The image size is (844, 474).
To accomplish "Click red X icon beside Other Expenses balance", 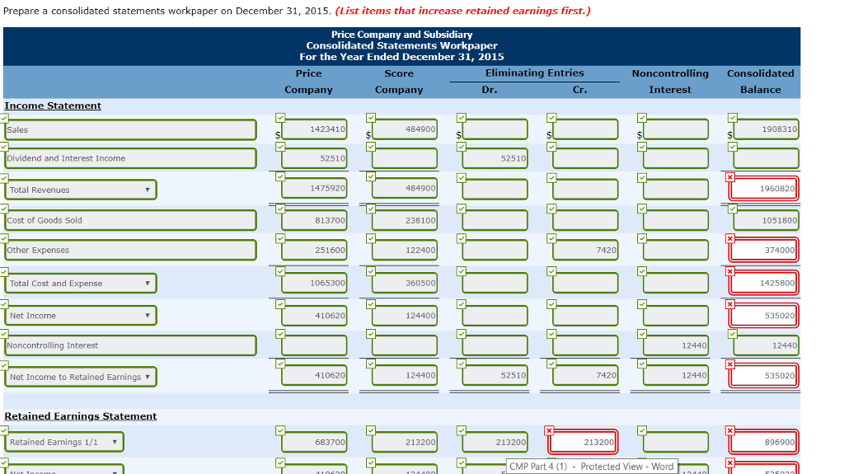I will (x=730, y=238).
